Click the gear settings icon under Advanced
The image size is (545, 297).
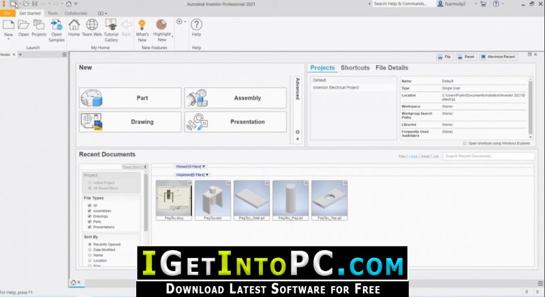pyautogui.click(x=298, y=132)
